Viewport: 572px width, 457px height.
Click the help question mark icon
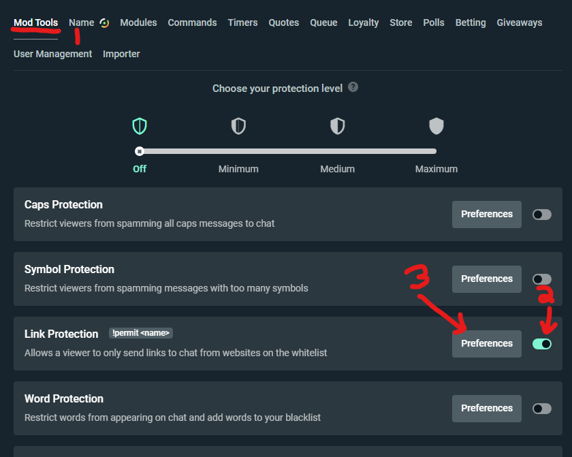click(353, 87)
